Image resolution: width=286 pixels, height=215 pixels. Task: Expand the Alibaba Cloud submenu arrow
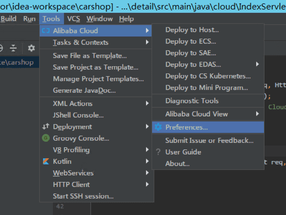[x=147, y=30]
